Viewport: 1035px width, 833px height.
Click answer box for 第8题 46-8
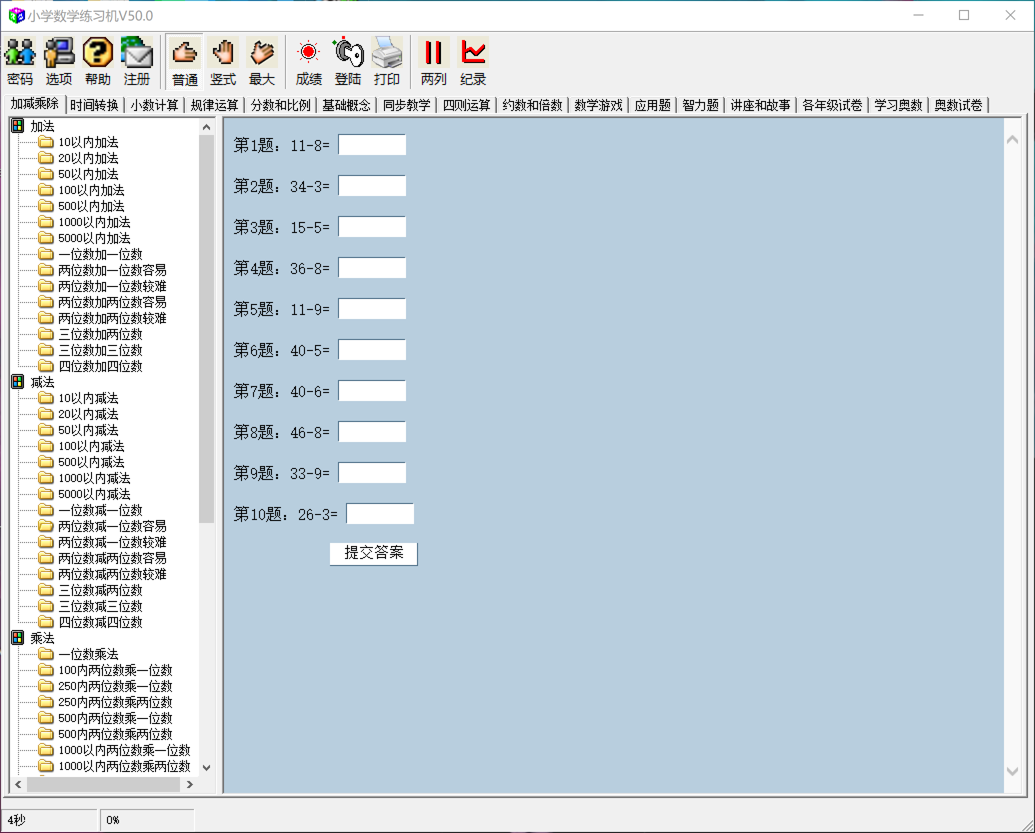(x=372, y=432)
